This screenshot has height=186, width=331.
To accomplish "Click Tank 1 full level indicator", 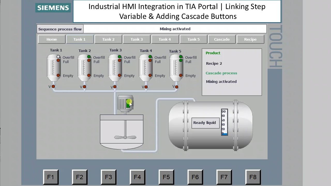I will point(58,60).
